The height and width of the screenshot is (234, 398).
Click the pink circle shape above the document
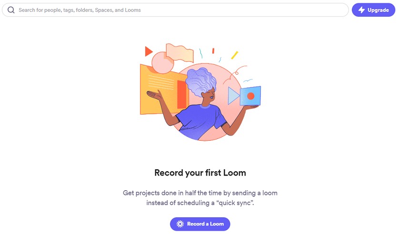(x=162, y=63)
